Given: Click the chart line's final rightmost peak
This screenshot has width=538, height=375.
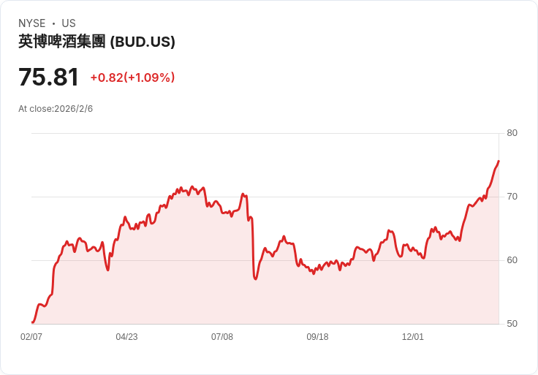Looking at the screenshot, I should (x=499, y=161).
